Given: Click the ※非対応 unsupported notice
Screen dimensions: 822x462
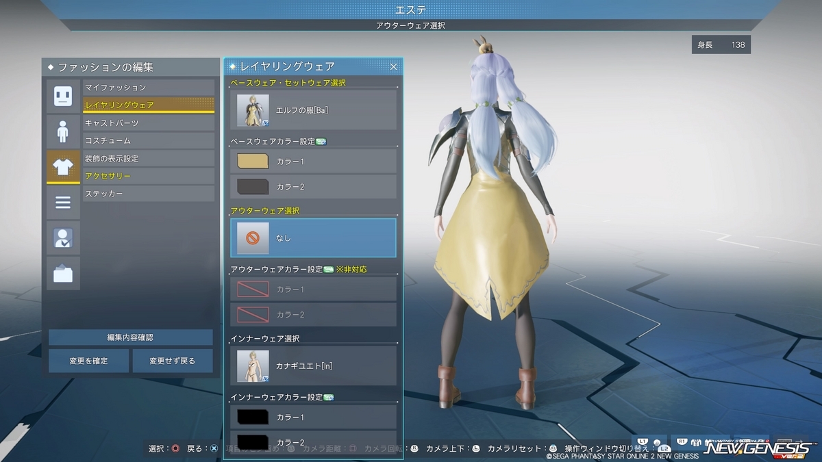Looking at the screenshot, I should tap(351, 270).
